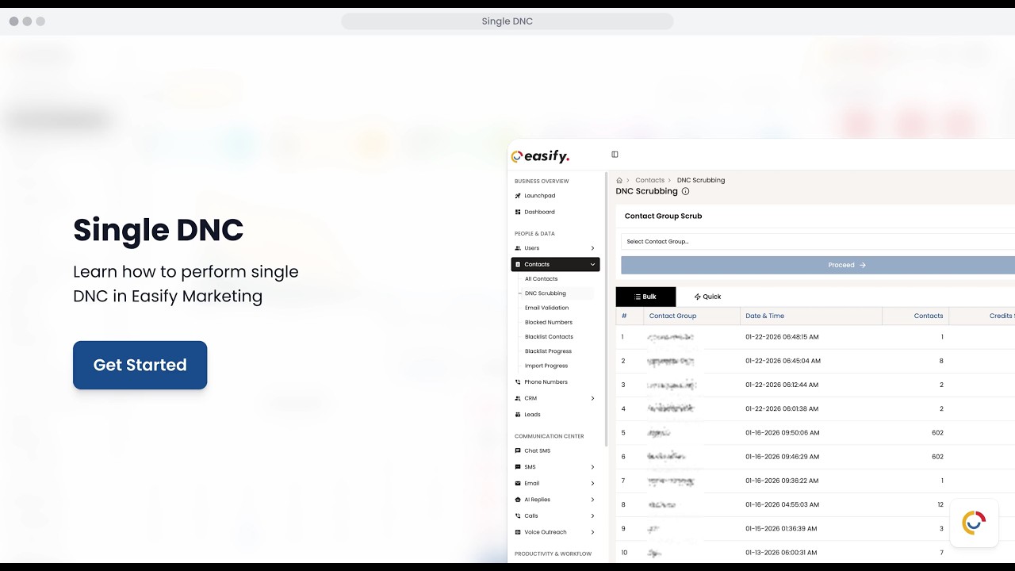Open the Select Contact Group dropdown

[x=818, y=241]
